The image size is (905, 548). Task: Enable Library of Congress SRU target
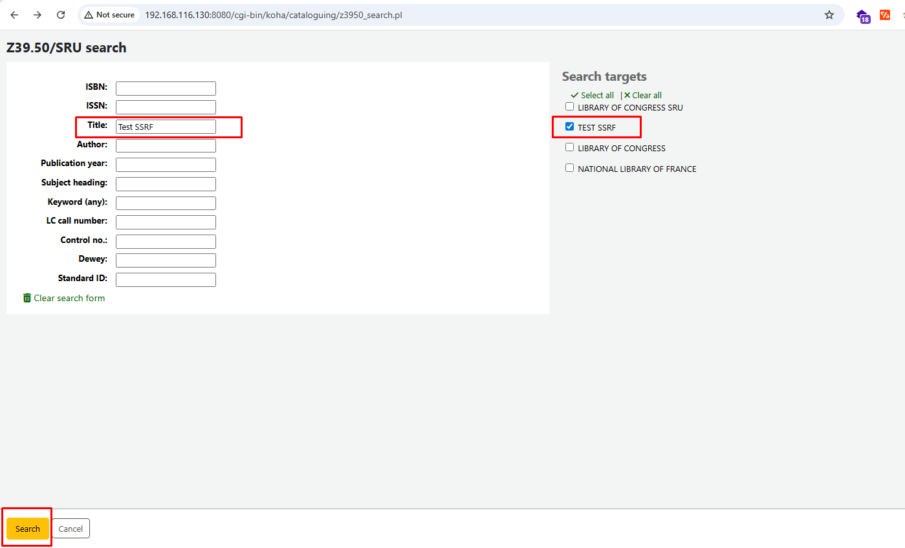569,107
